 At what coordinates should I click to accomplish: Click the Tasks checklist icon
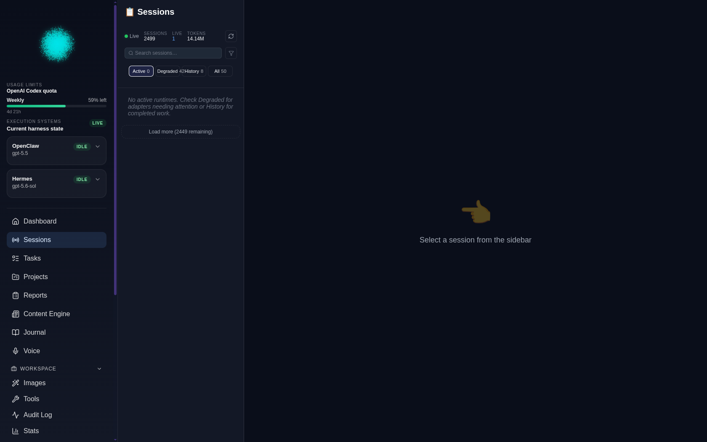16,258
